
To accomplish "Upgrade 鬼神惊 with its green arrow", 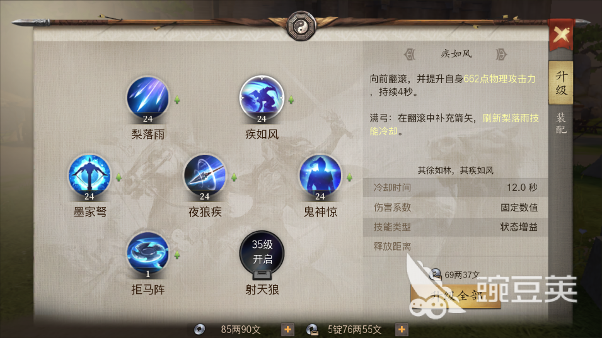I will coord(349,177).
